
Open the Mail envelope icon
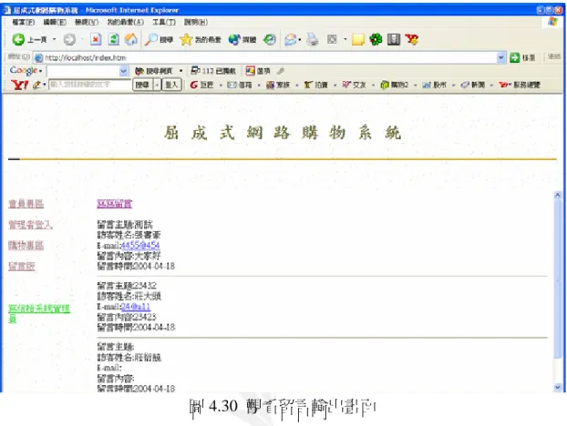[x=290, y=39]
